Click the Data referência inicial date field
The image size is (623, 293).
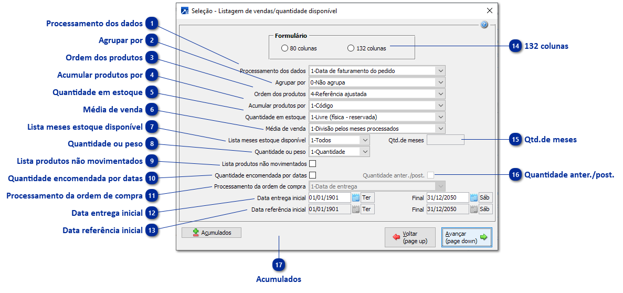click(330, 209)
